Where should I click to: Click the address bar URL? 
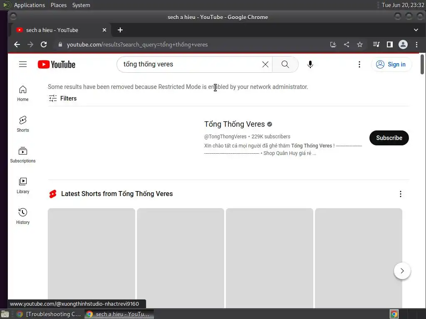tap(137, 44)
